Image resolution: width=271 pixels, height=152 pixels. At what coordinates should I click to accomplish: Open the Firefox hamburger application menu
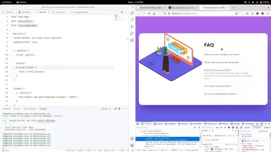[268, 14]
